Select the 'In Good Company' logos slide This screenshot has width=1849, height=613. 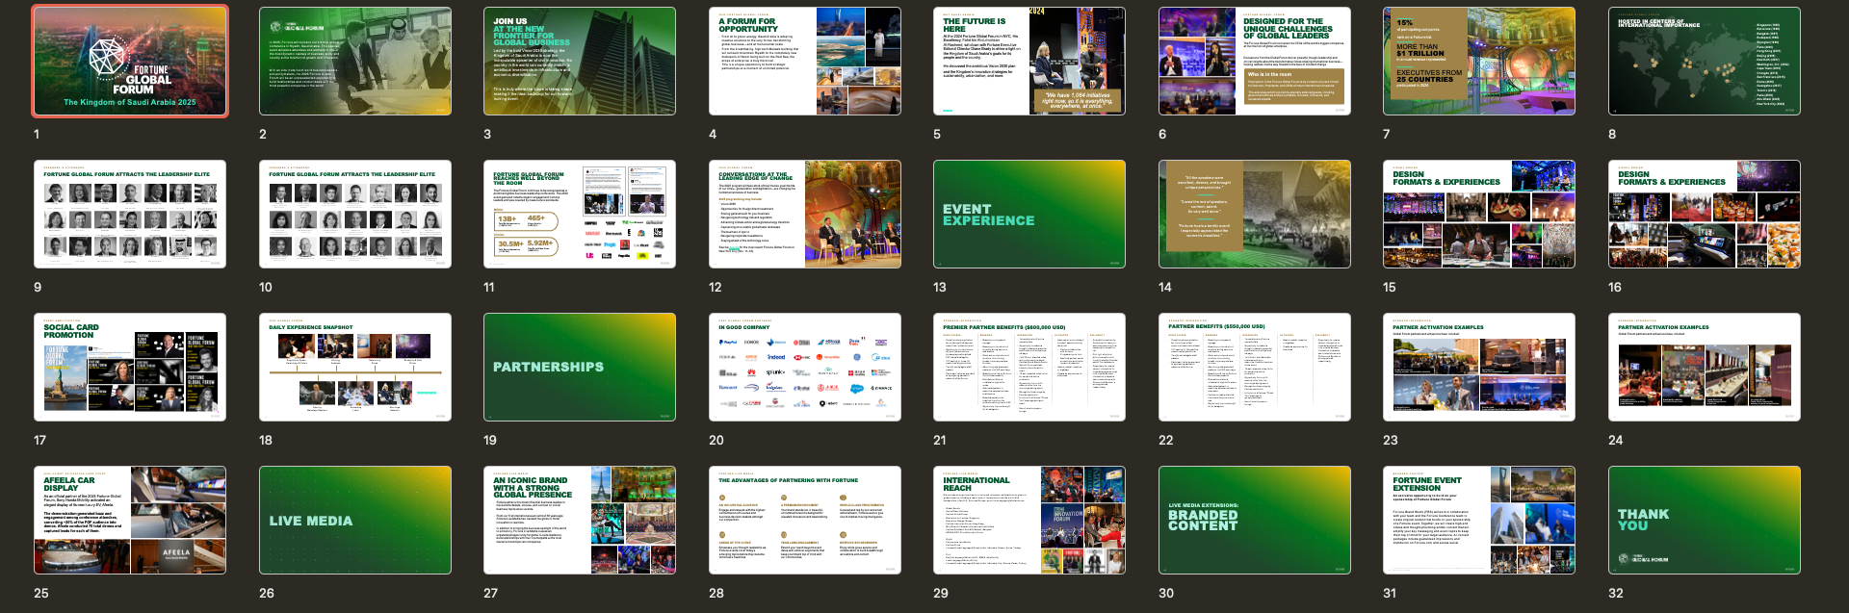(x=805, y=368)
